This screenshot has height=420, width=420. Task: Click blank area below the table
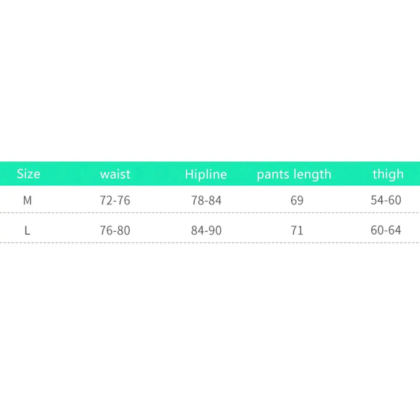[210, 332]
